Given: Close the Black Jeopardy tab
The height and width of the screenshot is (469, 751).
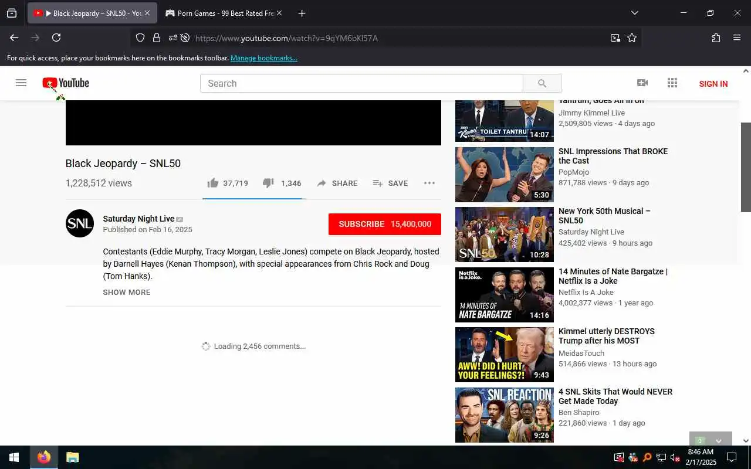Looking at the screenshot, I should point(147,13).
